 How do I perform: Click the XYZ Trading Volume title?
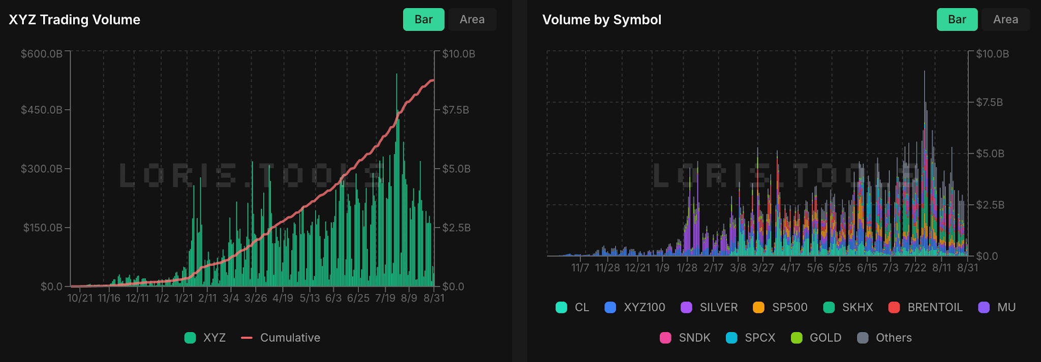tap(75, 20)
